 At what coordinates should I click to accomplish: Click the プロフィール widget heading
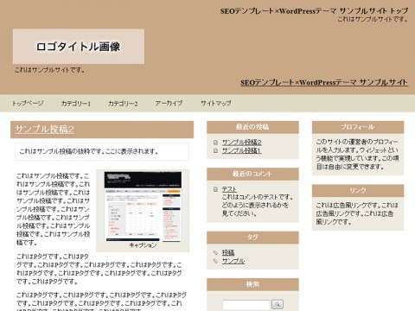pos(358,127)
